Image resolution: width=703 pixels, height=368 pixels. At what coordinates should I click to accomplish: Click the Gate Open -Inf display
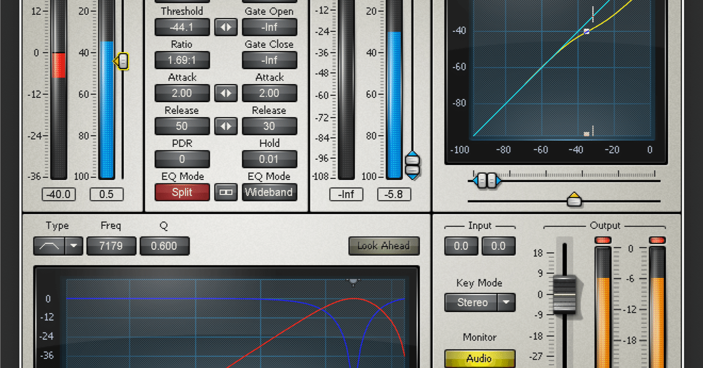click(269, 27)
